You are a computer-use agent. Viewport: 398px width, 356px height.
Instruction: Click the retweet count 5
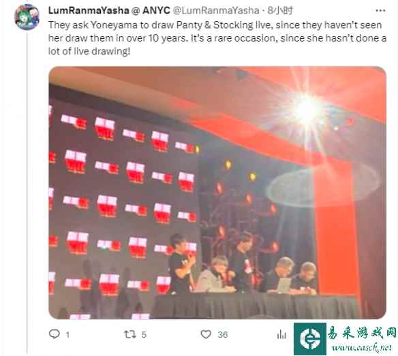[144, 334]
